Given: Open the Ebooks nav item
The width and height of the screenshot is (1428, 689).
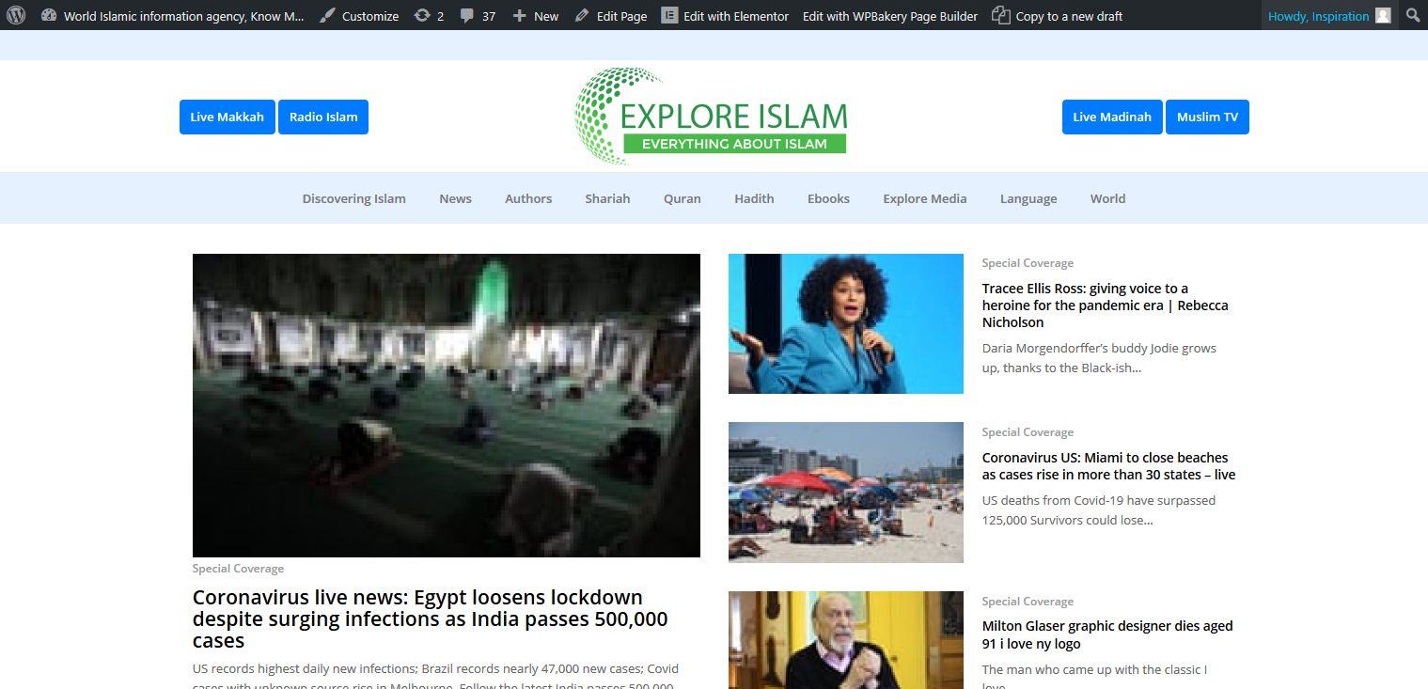Looking at the screenshot, I should (x=828, y=198).
